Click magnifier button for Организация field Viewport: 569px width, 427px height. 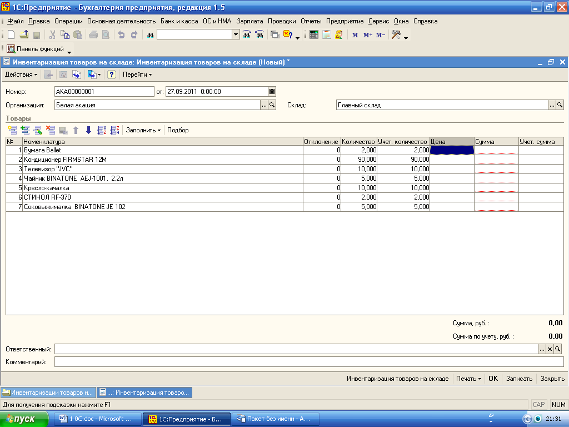pyautogui.click(x=272, y=105)
